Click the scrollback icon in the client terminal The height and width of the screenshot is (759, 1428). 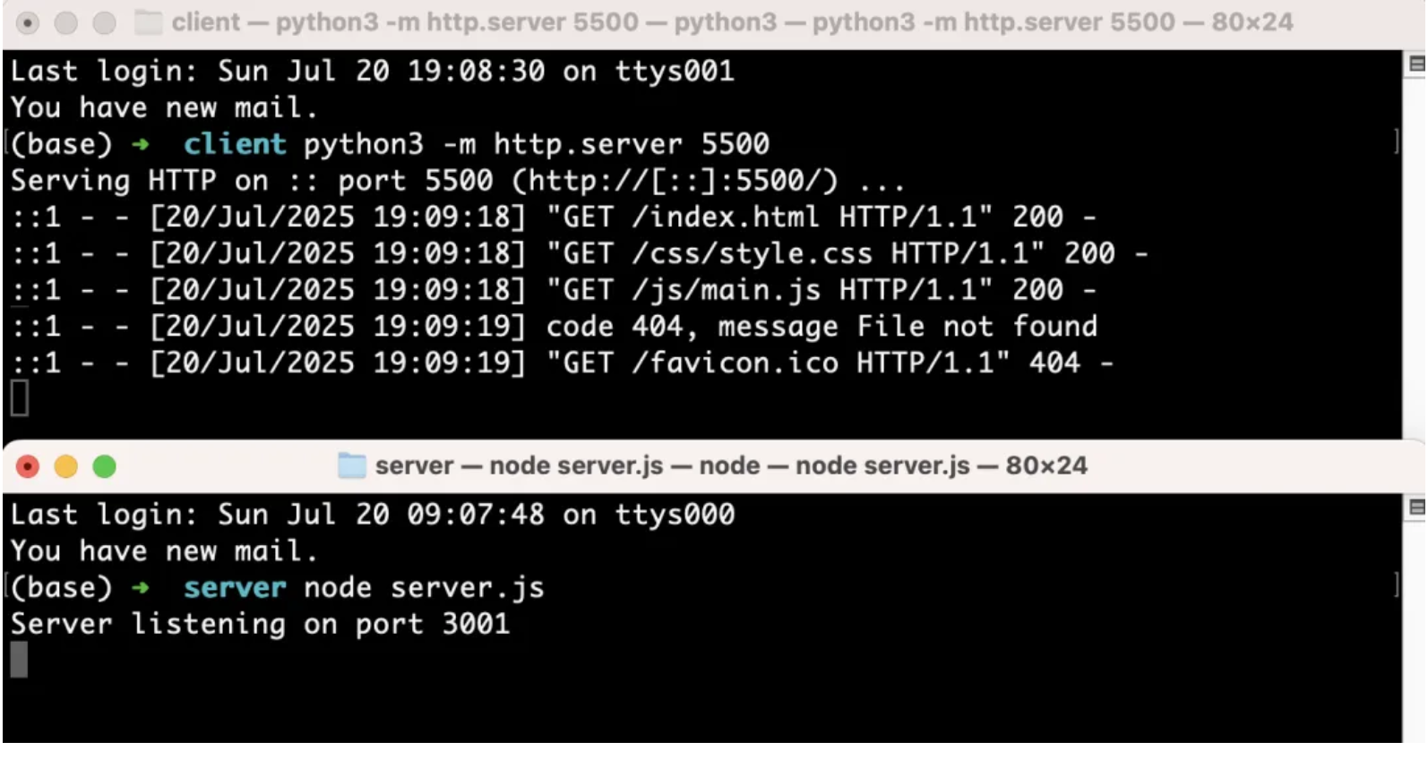click(x=1416, y=64)
